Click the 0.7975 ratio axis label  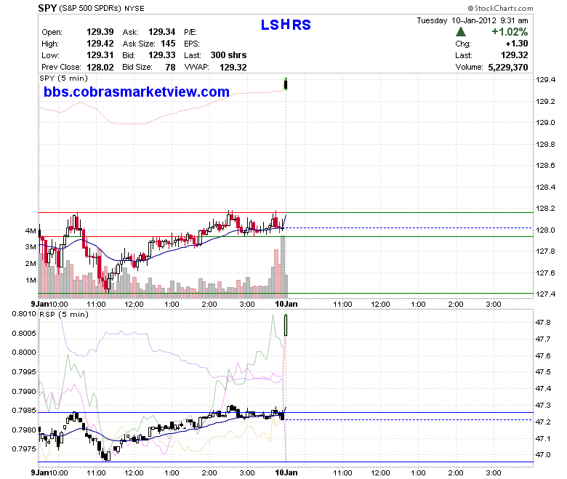click(24, 449)
